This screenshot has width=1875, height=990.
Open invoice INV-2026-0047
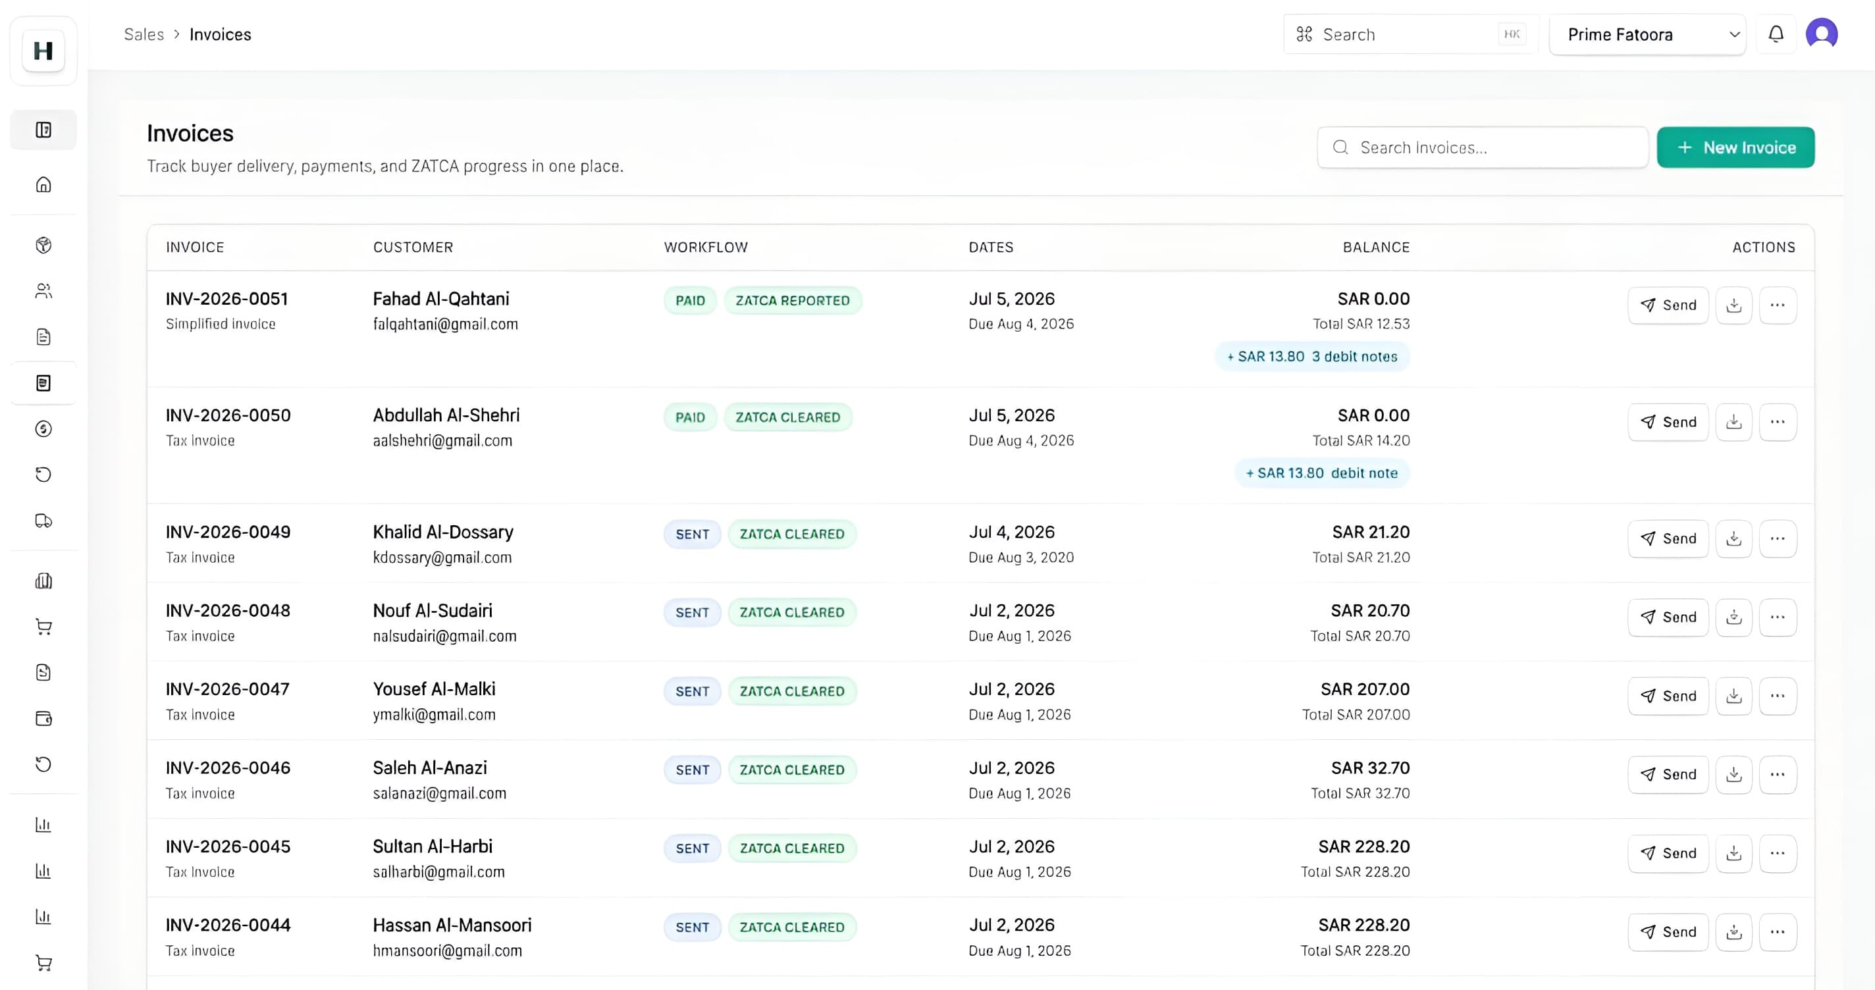227,689
